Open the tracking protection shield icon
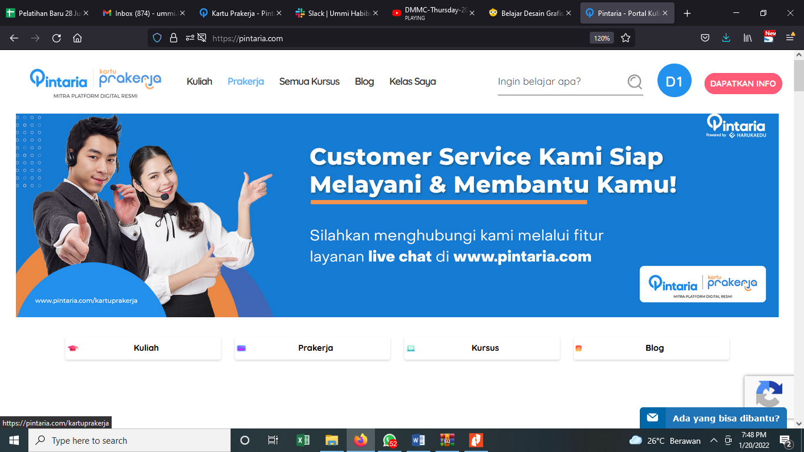This screenshot has width=804, height=452. [x=157, y=38]
